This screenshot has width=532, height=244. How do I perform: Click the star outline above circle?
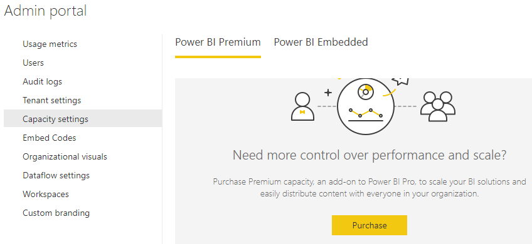point(400,81)
